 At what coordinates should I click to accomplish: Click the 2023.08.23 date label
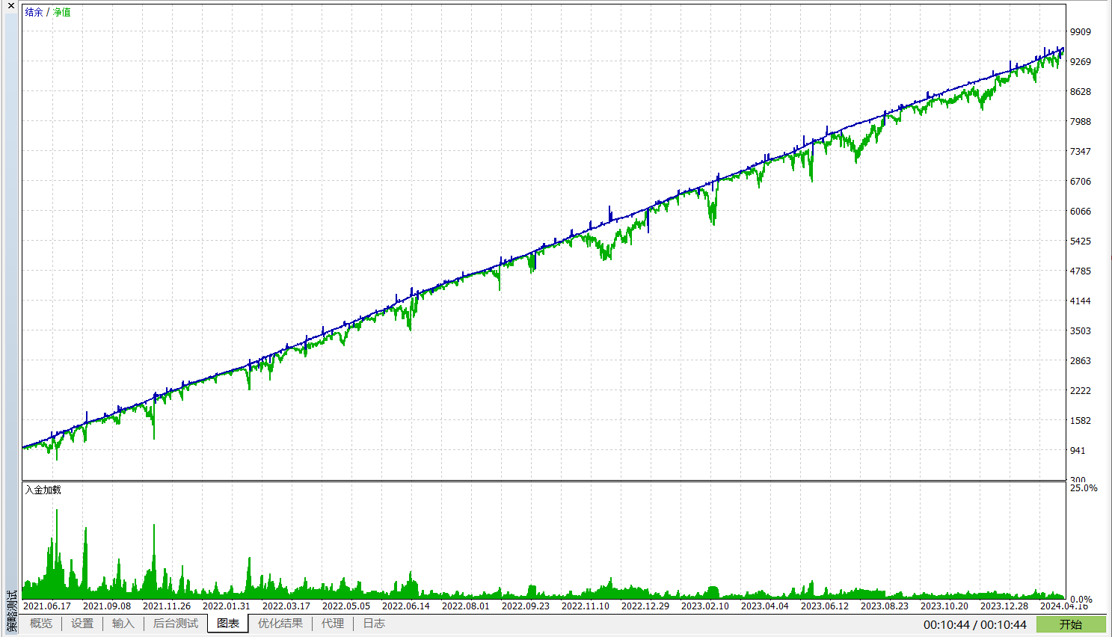[x=885, y=606]
